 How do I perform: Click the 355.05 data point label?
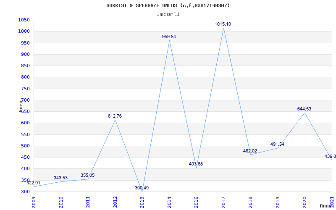click(x=87, y=175)
